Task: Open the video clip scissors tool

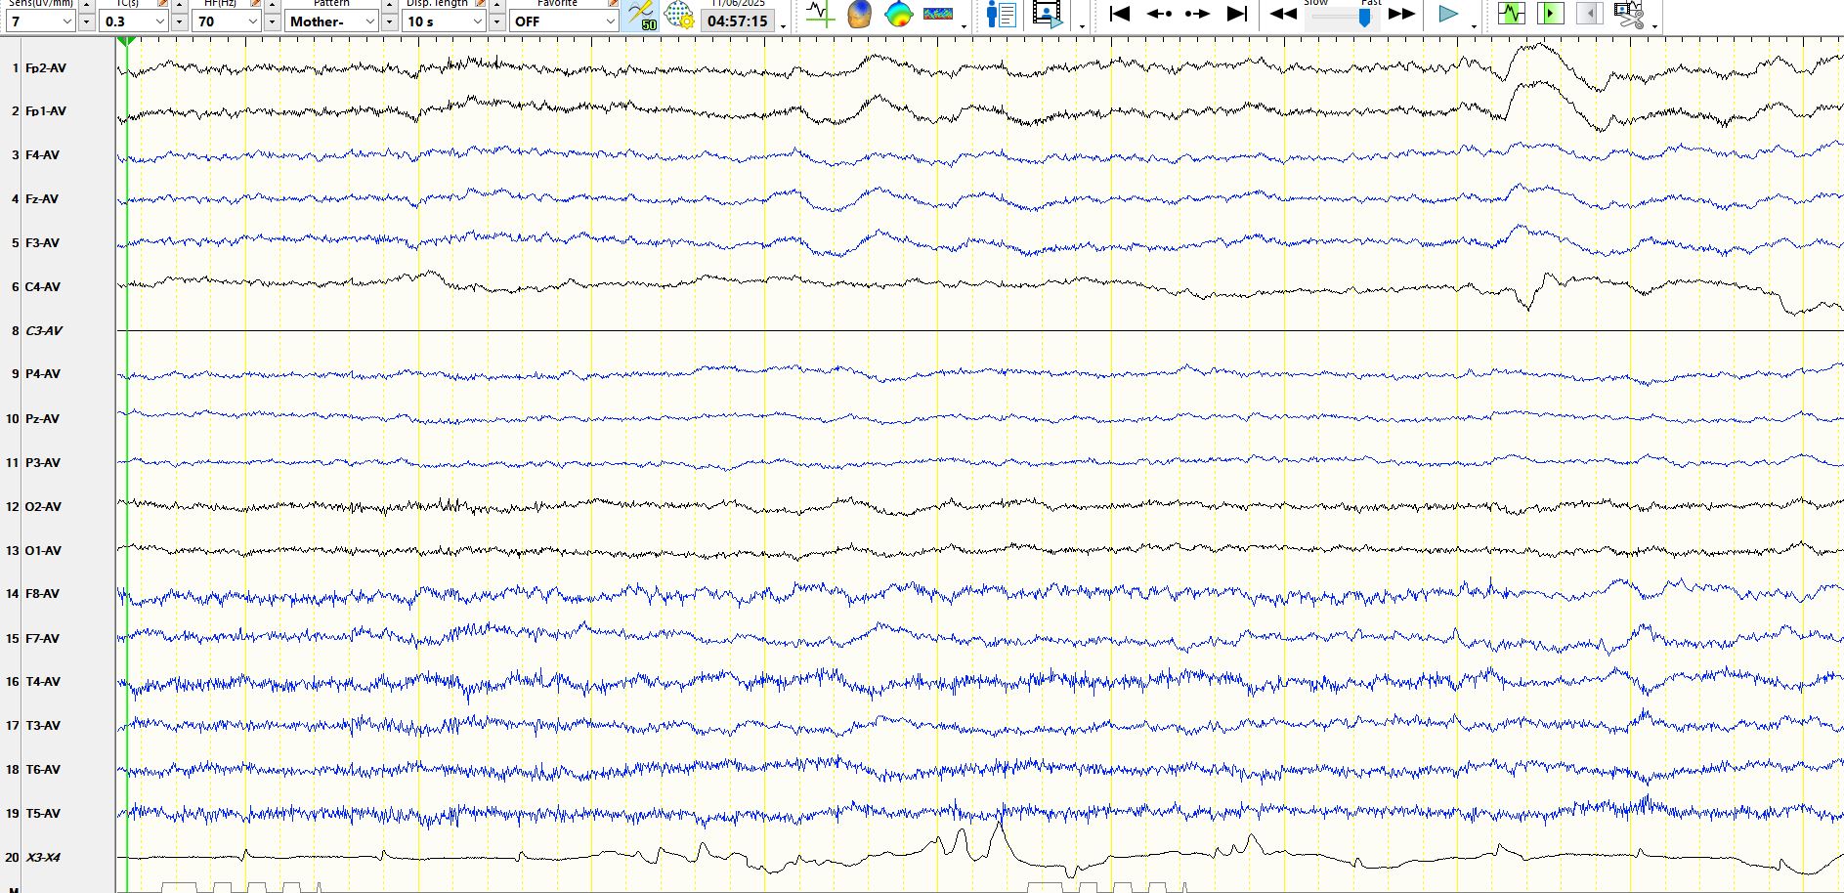Action: pyautogui.click(x=1629, y=14)
